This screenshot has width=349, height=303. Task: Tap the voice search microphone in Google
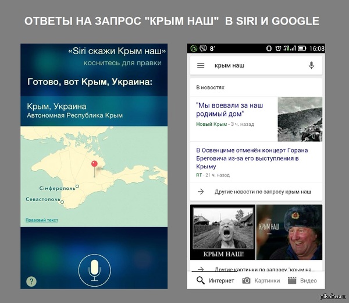click(311, 65)
